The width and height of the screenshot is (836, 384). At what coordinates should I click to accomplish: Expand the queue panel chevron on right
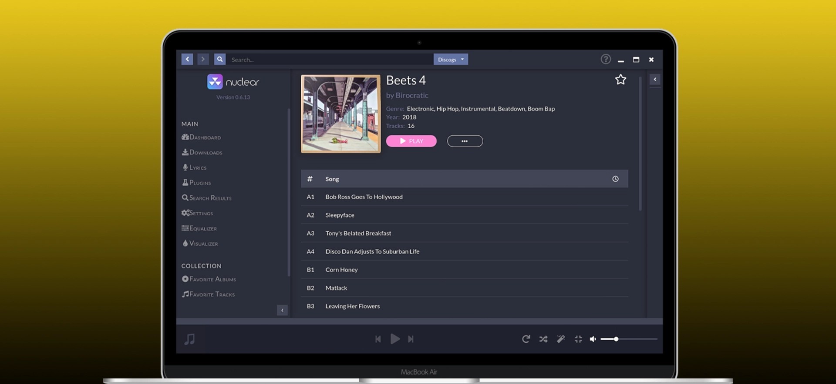(655, 79)
